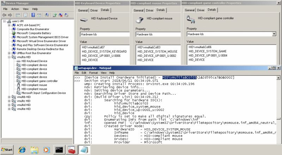Click the Start button
This screenshot has height=155, width=282.
point(7,150)
